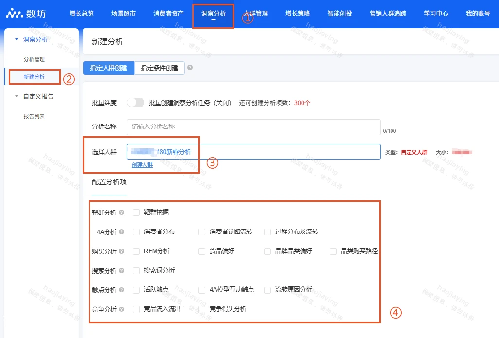The image size is (499, 338).
Task: Check the 过程分布及流转 checkbox
Action: tap(267, 232)
